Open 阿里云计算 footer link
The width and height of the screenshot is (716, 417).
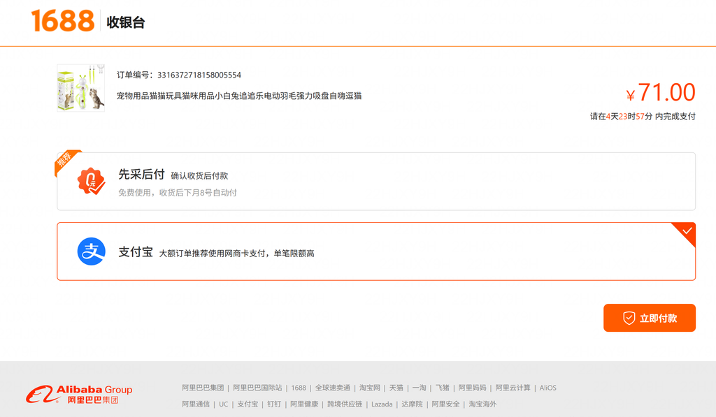point(513,388)
